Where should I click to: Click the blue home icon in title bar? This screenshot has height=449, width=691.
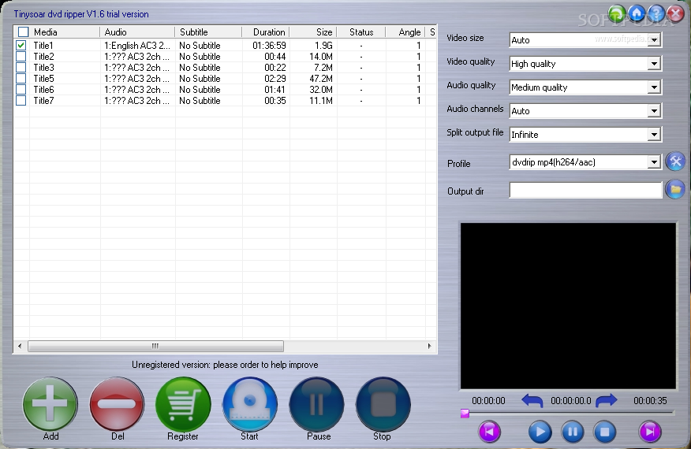point(637,13)
